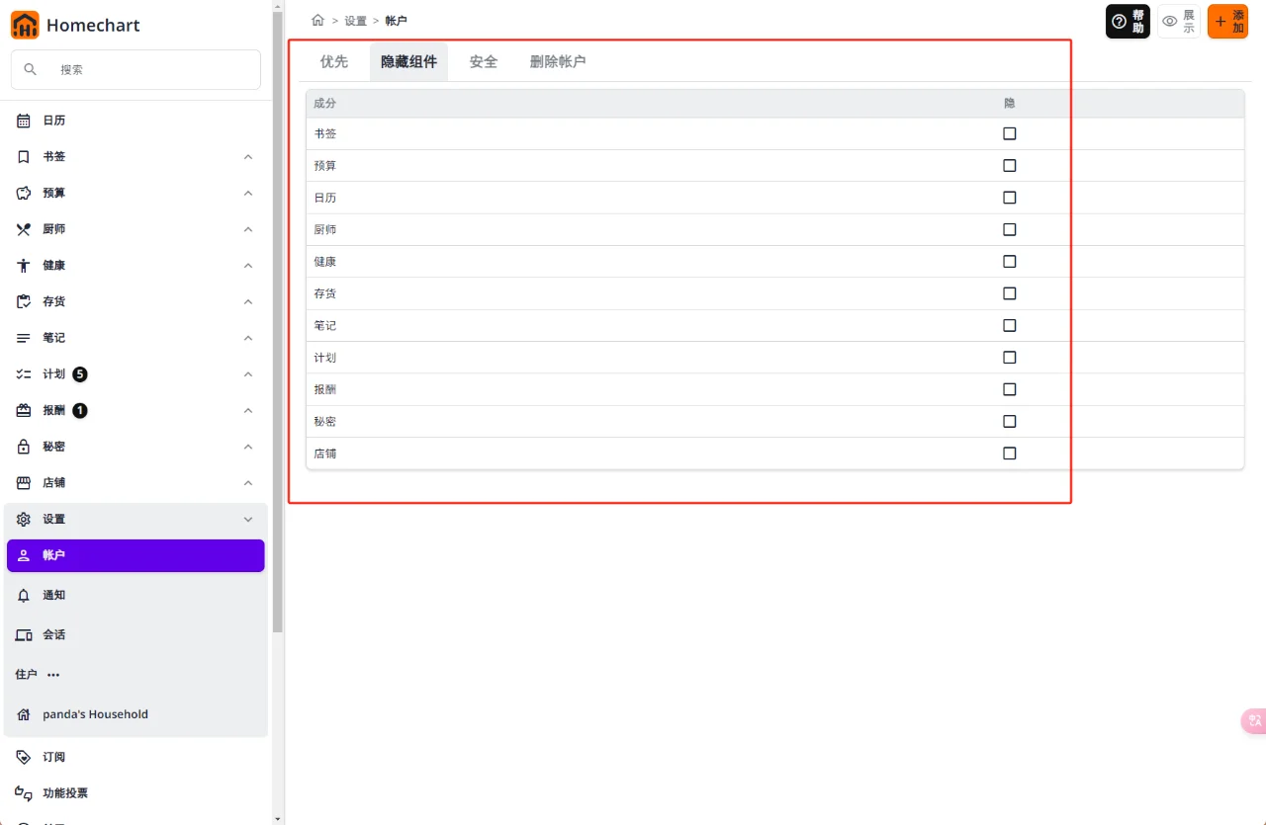The width and height of the screenshot is (1266, 825).
Task: Open the 秘密 secrets vault
Action: tap(53, 446)
